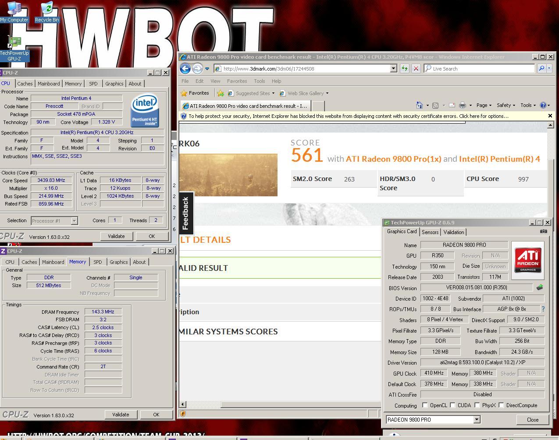The height and width of the screenshot is (440, 559).
Task: Open the Safety menu dropdown in IE
Action: tap(506, 105)
